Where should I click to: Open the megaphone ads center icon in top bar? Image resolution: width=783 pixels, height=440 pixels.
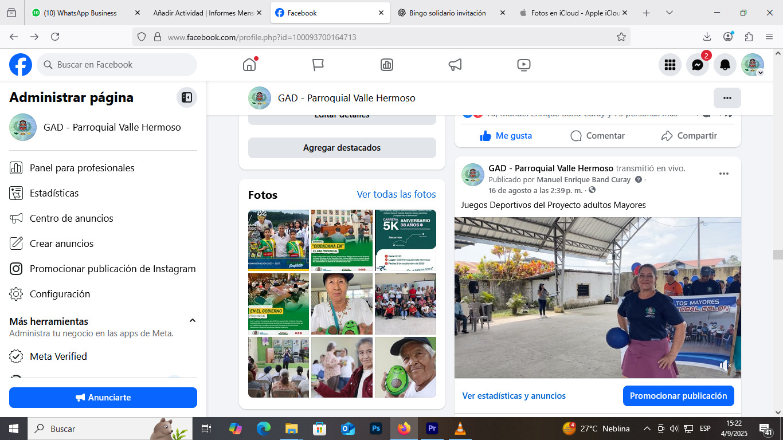point(455,65)
